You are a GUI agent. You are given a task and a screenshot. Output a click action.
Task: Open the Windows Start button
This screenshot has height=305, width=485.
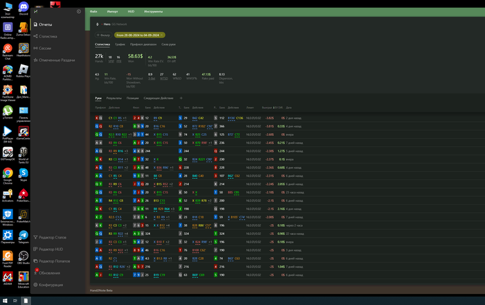coord(6,301)
